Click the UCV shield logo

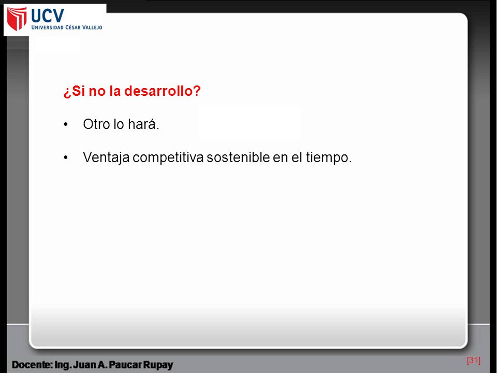[17, 19]
